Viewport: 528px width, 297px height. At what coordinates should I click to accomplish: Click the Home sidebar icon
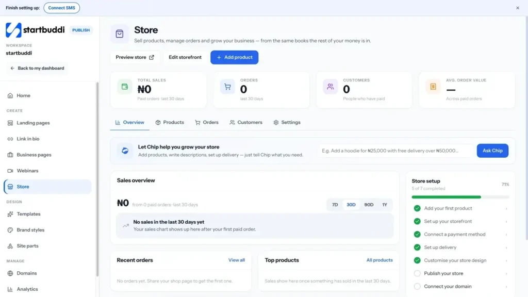click(10, 95)
